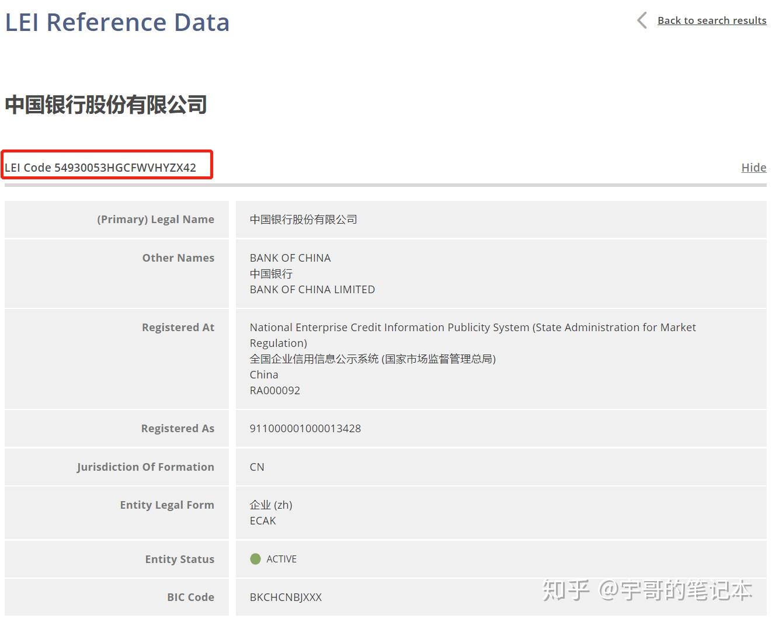Select the legal name value in the table
The image size is (772, 622).
click(303, 220)
